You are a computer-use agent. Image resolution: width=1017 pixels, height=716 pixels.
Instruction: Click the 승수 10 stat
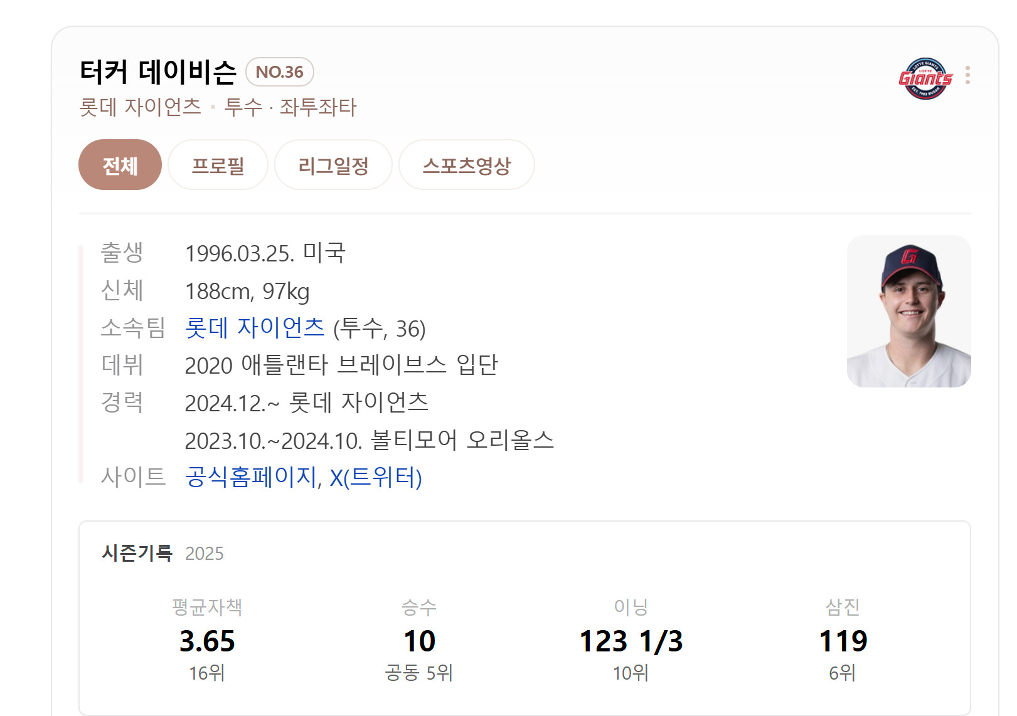419,640
